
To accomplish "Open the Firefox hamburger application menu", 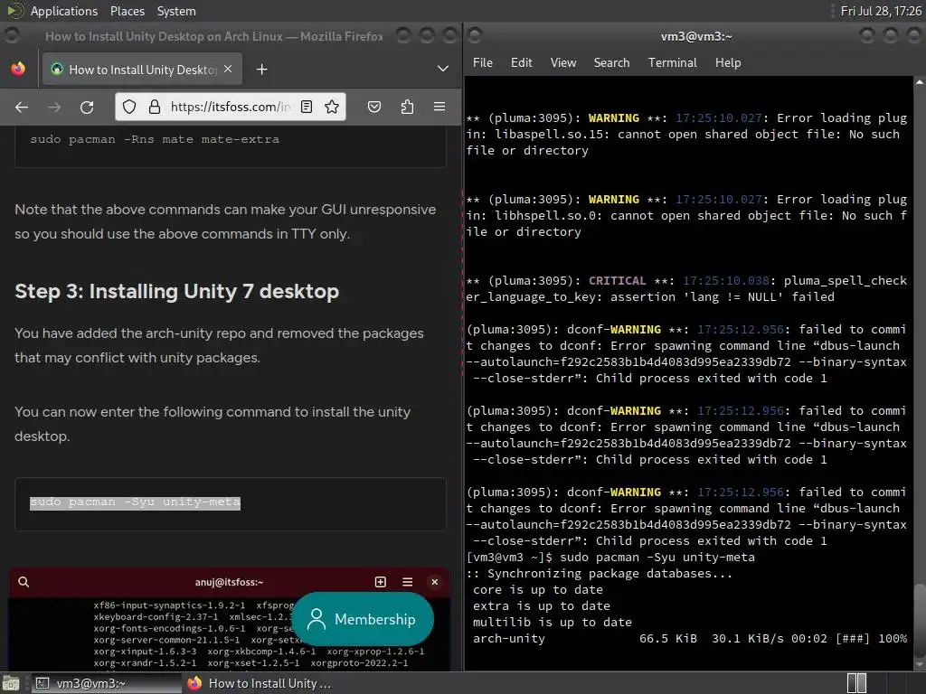I will [x=439, y=107].
